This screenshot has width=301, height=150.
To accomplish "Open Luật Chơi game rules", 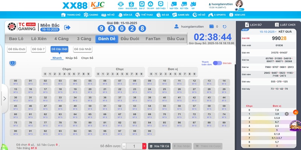I will (285, 25).
